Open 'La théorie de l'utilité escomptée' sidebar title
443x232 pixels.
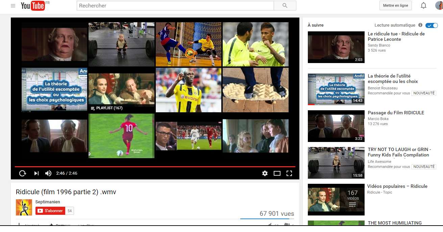pyautogui.click(x=393, y=79)
